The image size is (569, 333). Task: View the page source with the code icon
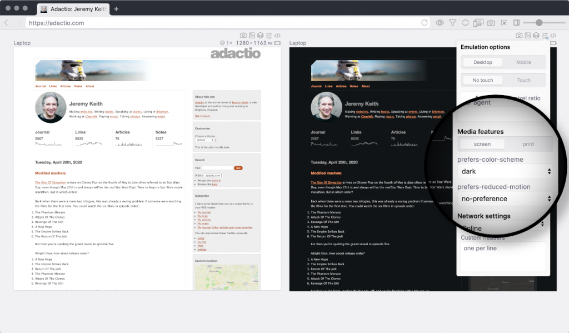click(x=277, y=35)
